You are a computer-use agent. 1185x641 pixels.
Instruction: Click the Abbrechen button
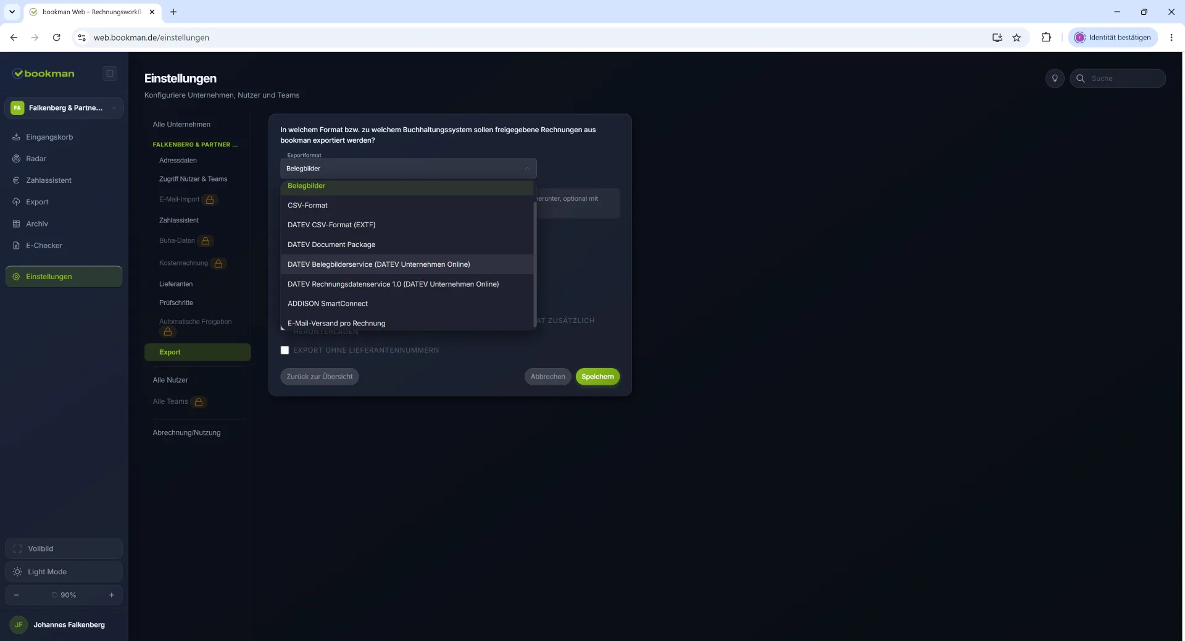(x=548, y=377)
